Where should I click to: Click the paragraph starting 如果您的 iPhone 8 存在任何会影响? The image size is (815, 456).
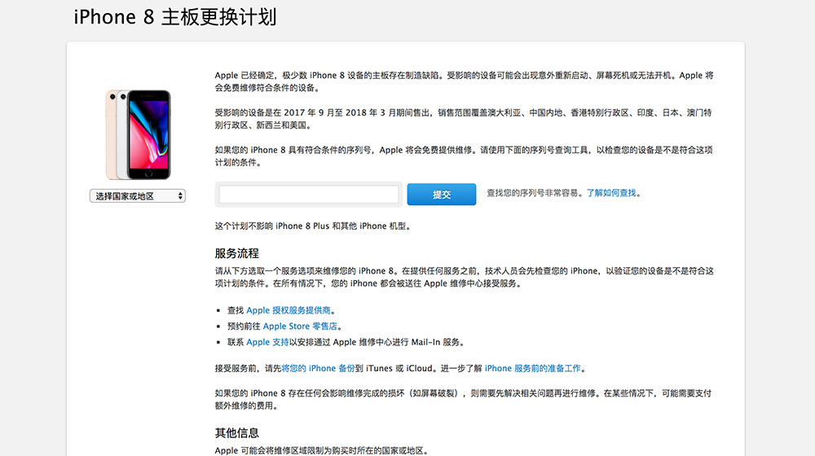pyautogui.click(x=463, y=399)
